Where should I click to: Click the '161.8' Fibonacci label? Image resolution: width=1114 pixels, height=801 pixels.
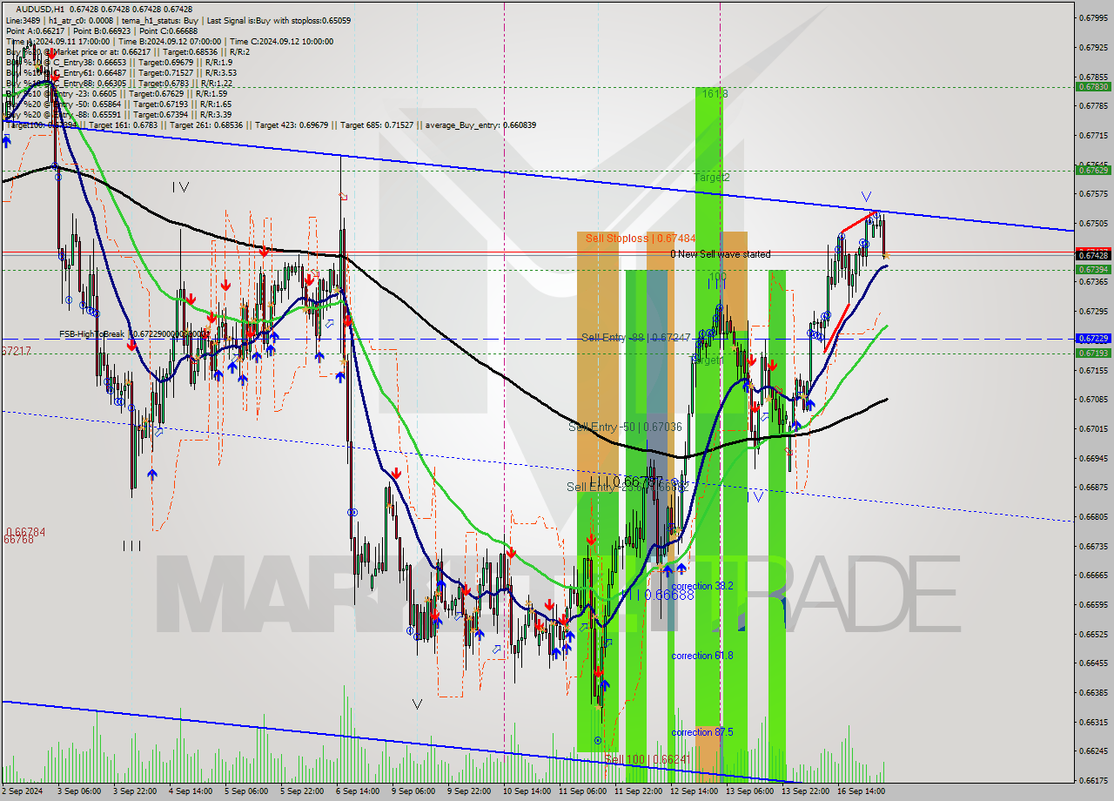[714, 93]
